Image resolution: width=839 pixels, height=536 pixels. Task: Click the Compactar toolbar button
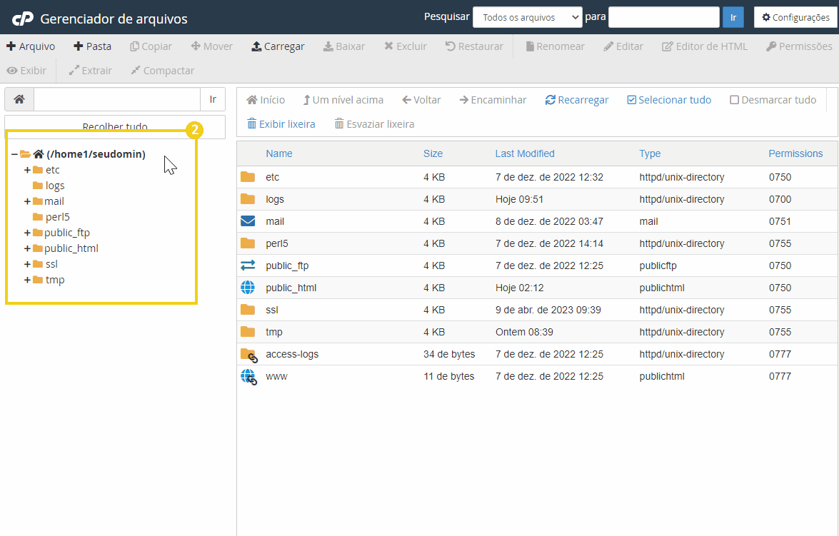[163, 71]
